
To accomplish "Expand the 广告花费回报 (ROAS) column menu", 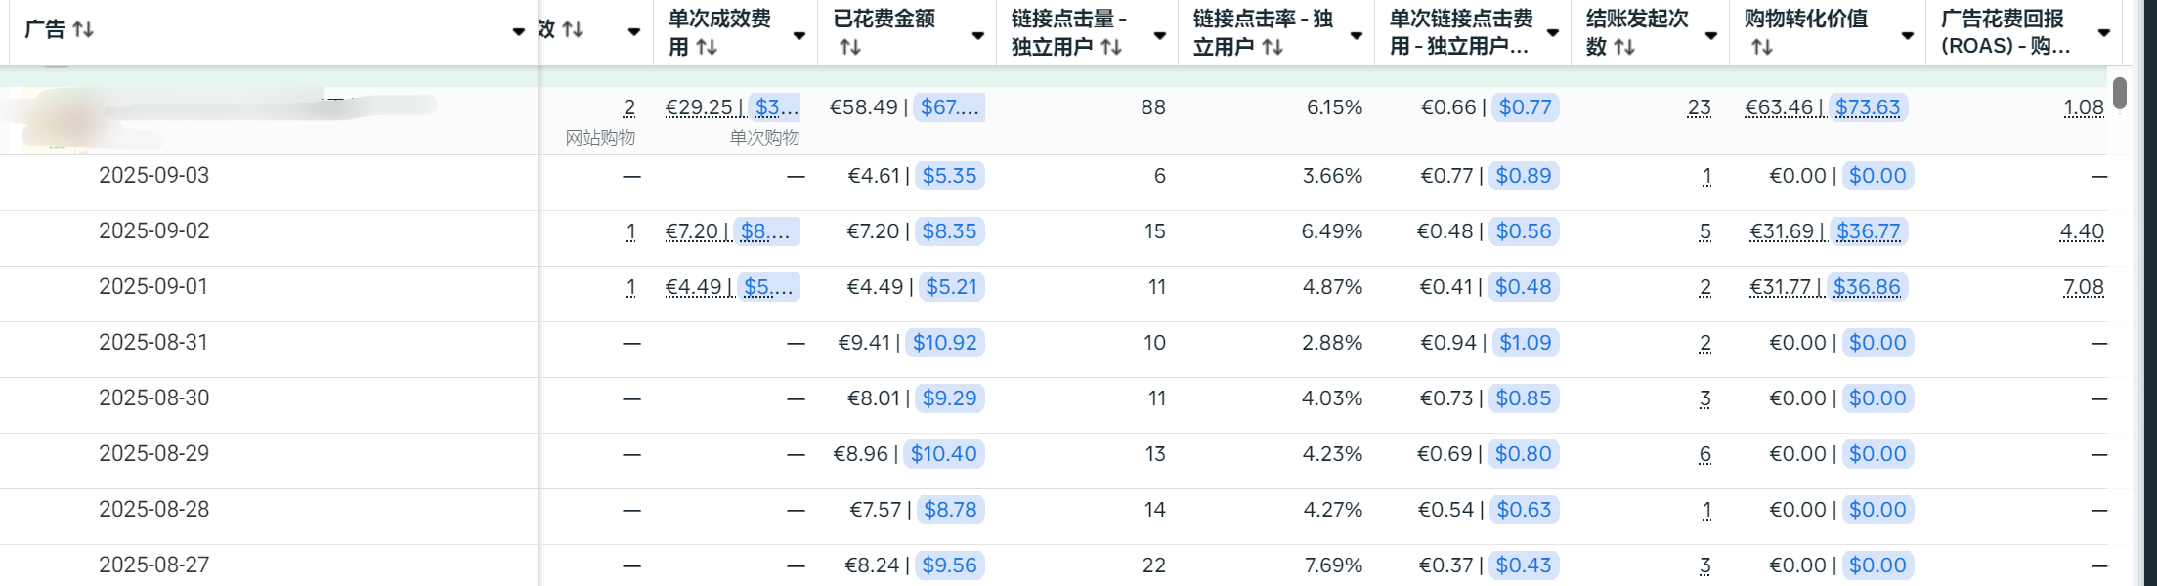I will click(x=2104, y=33).
